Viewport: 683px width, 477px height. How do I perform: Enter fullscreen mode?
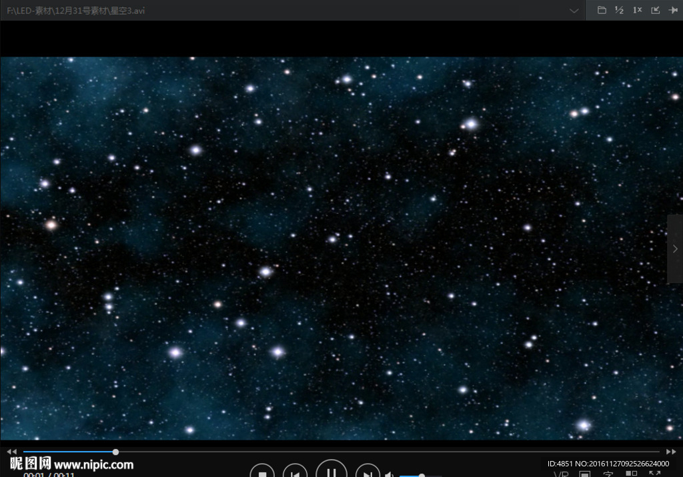[x=654, y=474]
